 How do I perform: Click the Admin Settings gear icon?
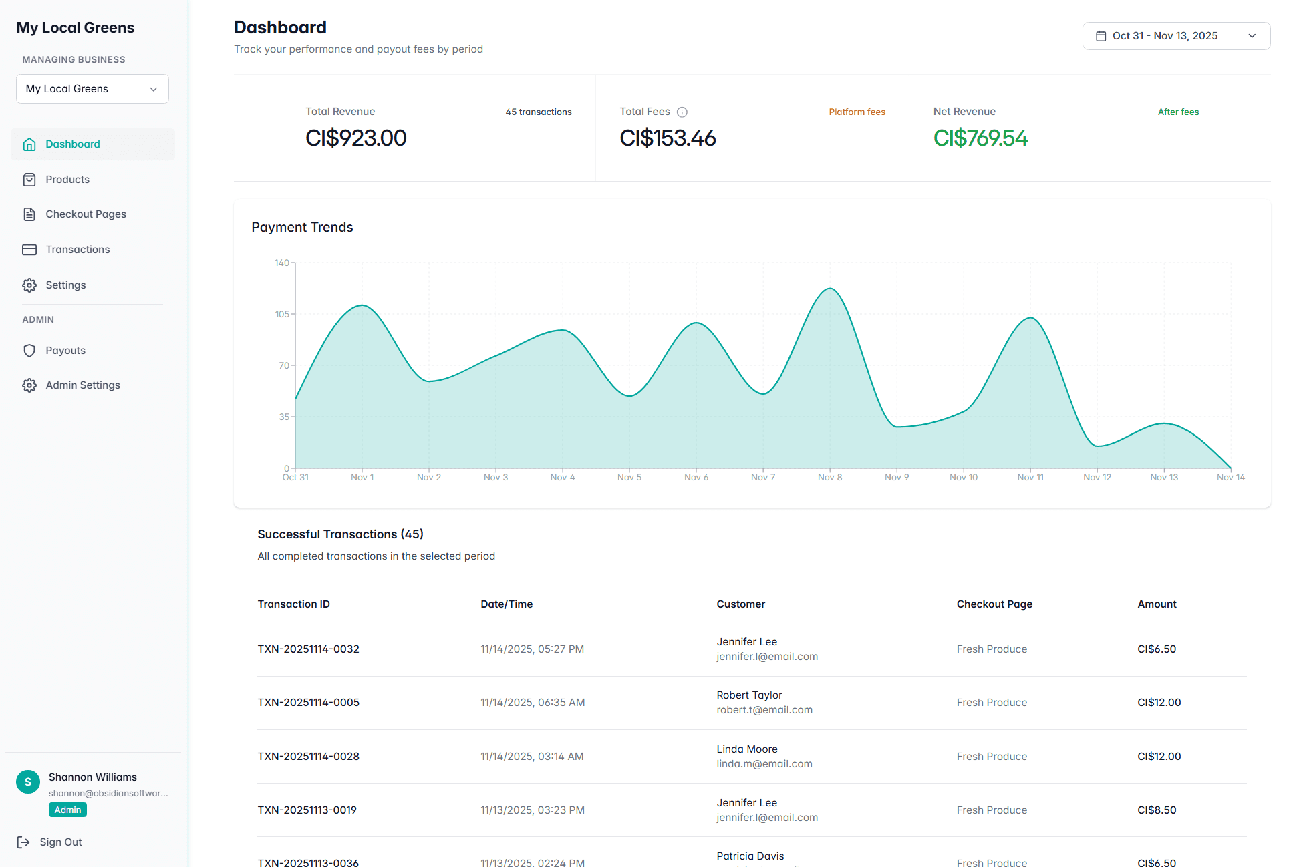click(x=29, y=385)
